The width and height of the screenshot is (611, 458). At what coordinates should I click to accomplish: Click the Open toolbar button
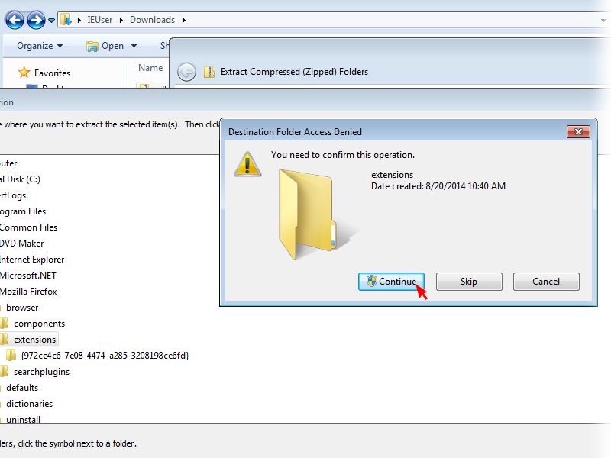[105, 46]
